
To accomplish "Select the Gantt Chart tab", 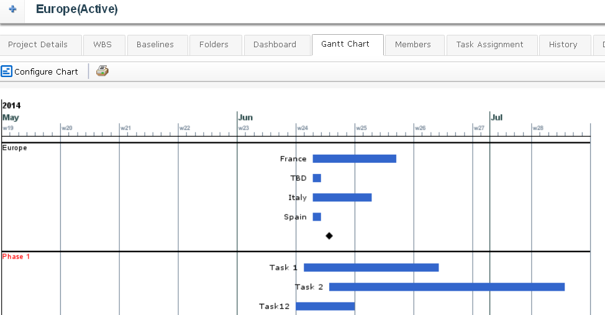I will coord(345,44).
